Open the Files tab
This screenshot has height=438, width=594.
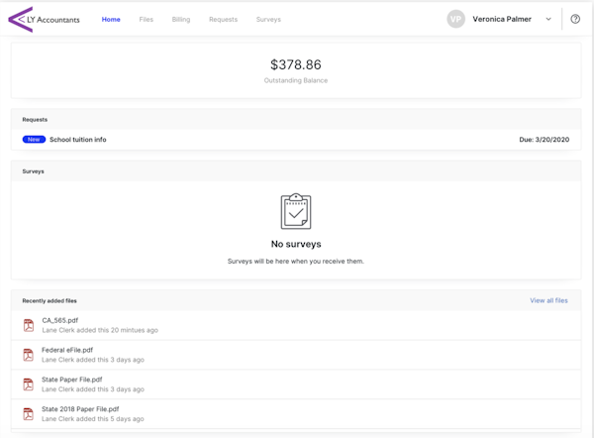coord(146,19)
